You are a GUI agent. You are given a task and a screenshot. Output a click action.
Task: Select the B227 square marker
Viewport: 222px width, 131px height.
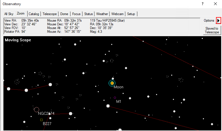pyautogui.click(x=41, y=120)
